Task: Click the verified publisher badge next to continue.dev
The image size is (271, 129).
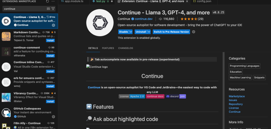Action: coord(132,19)
